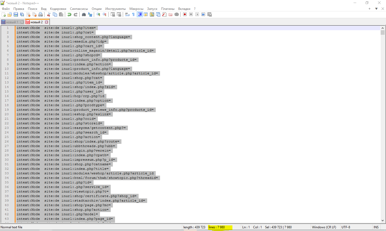Open Find with the binoculars icon

coord(84,14)
